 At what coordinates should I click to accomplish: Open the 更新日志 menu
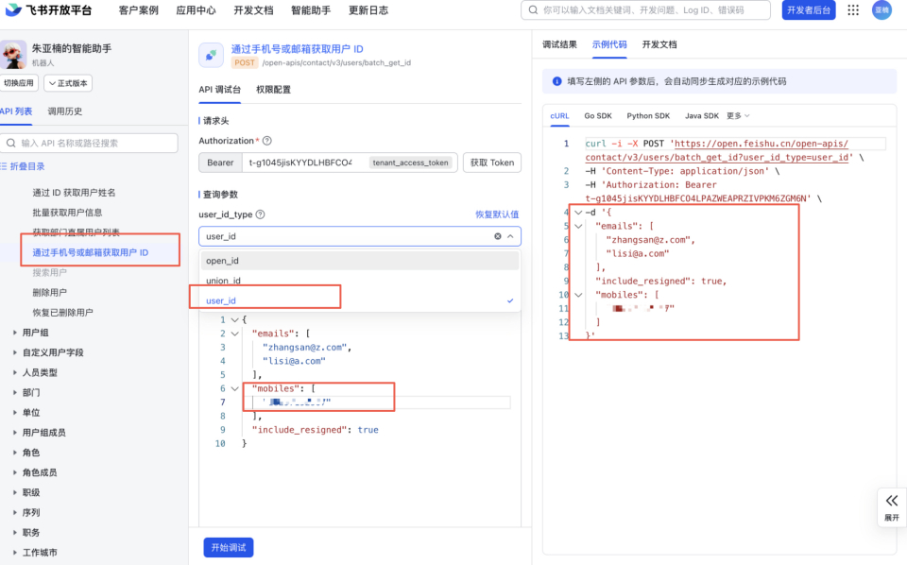pyautogui.click(x=368, y=9)
